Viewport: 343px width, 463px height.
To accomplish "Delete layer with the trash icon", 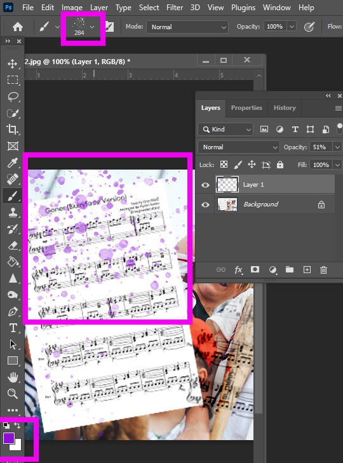I will (323, 269).
